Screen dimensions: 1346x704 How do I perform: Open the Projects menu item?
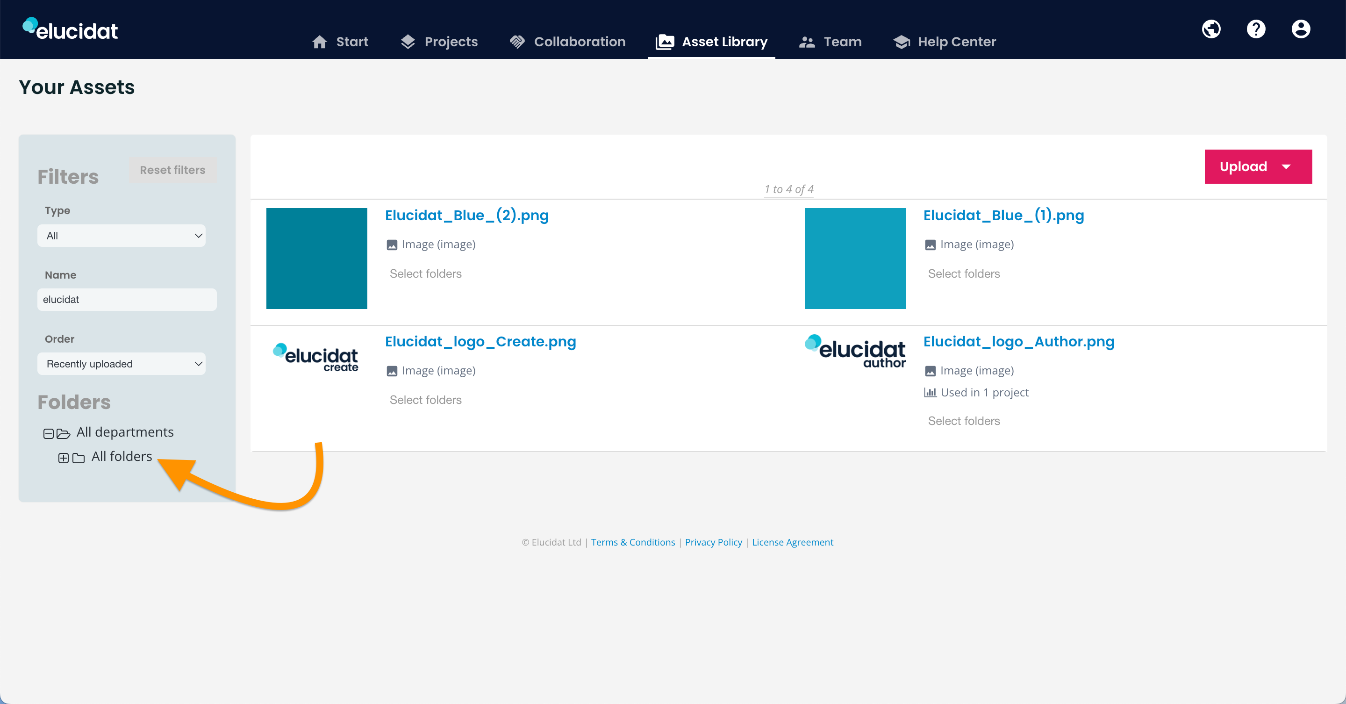439,42
